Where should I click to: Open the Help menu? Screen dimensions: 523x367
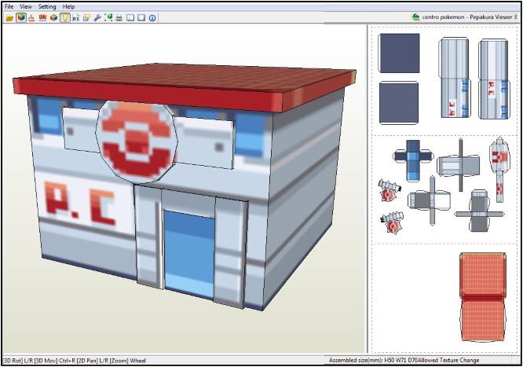(68, 6)
